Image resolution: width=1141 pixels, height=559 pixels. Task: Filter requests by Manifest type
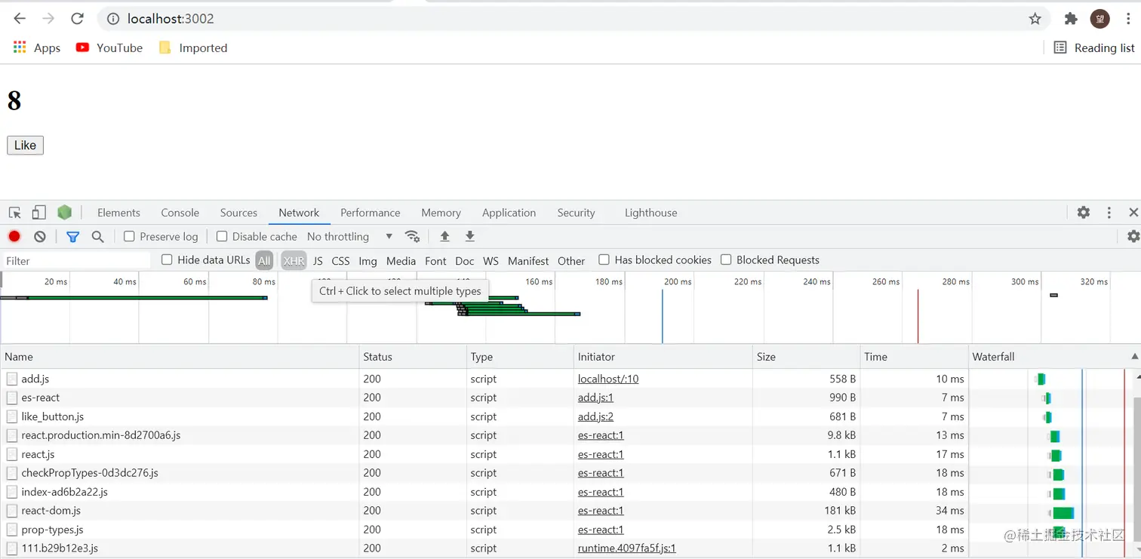click(x=528, y=260)
